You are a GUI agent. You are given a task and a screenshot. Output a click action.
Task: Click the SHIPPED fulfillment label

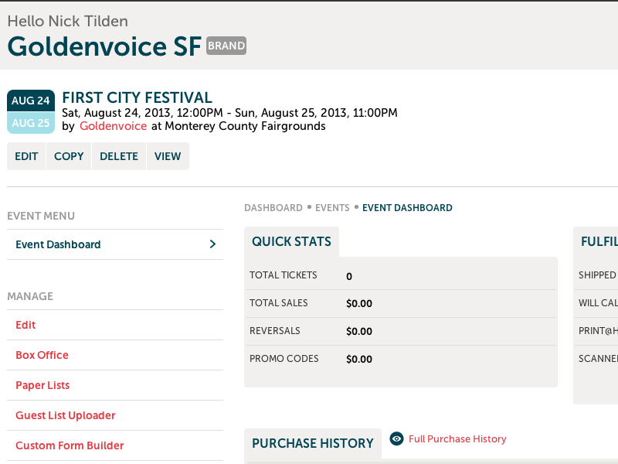pos(597,275)
